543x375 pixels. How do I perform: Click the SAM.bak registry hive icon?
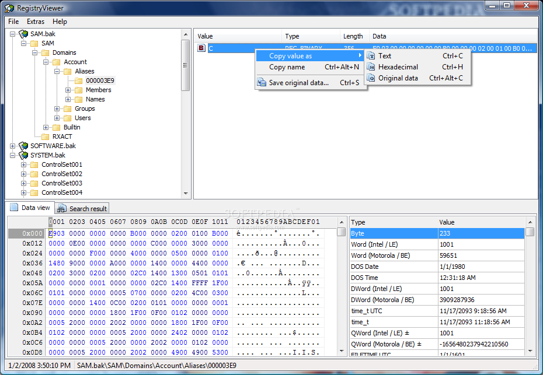tap(23, 34)
